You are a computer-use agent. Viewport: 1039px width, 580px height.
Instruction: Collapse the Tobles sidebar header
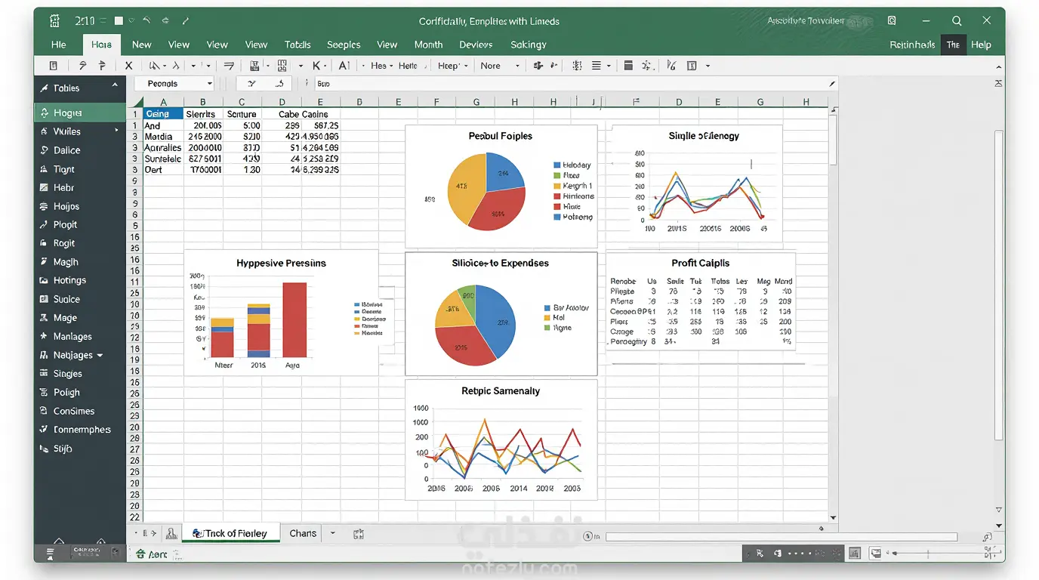[115, 86]
